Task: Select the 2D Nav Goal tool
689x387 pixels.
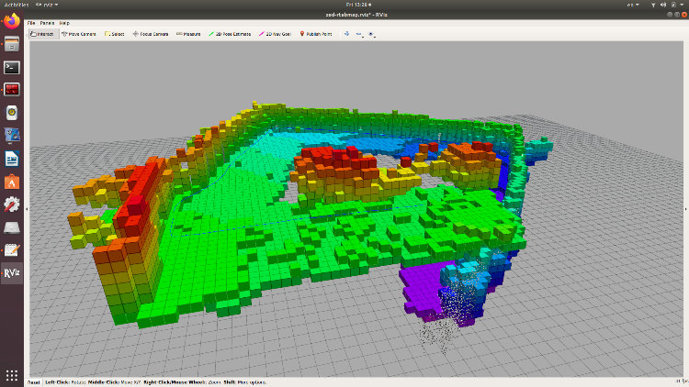Action: pos(276,33)
